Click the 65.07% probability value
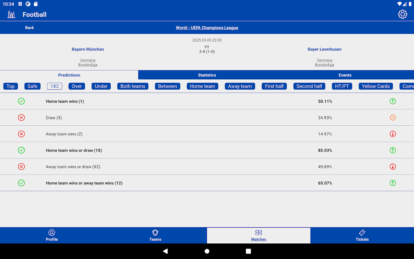This screenshot has height=259, width=414. coord(325,183)
